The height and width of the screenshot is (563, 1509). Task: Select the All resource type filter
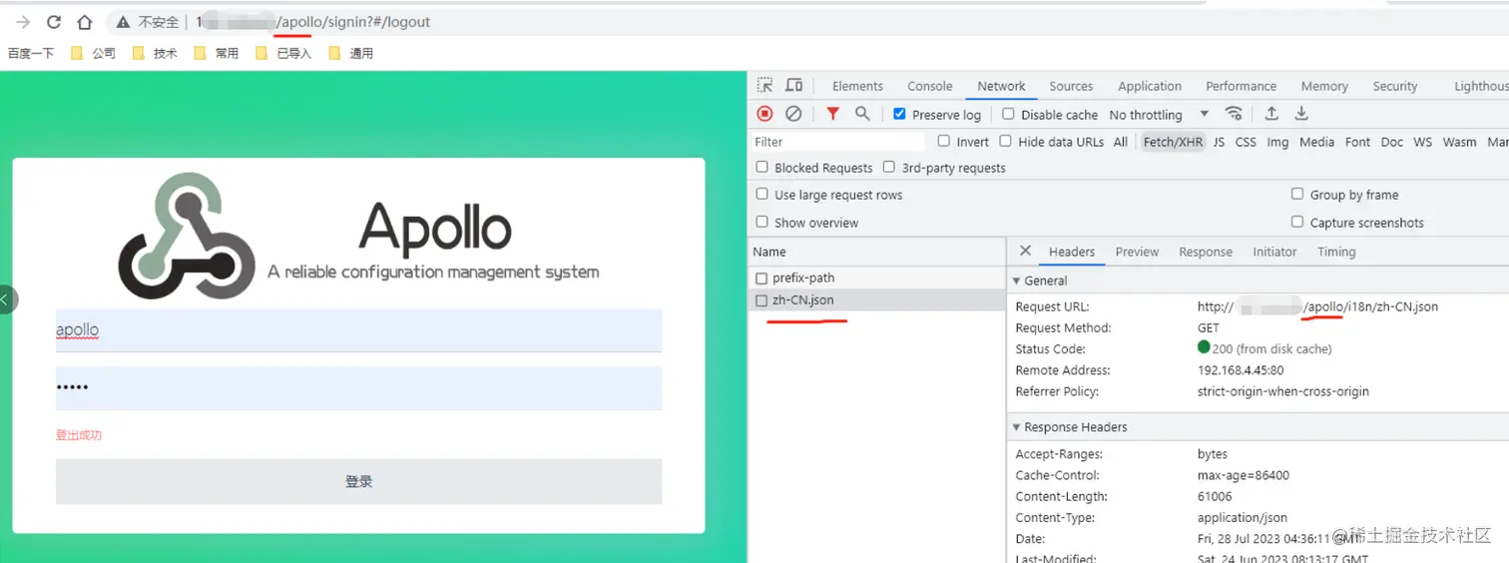click(1121, 142)
